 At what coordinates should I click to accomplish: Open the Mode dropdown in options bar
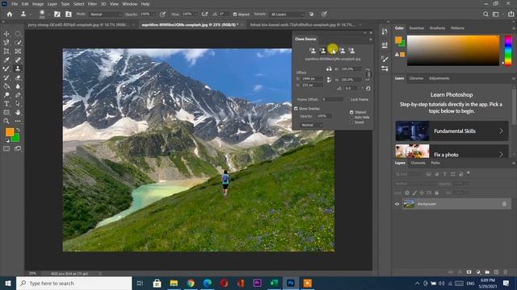[105, 14]
